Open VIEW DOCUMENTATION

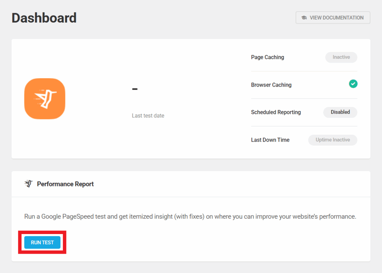(x=333, y=17)
